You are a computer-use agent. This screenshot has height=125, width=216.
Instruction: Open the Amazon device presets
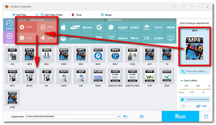point(123,27)
